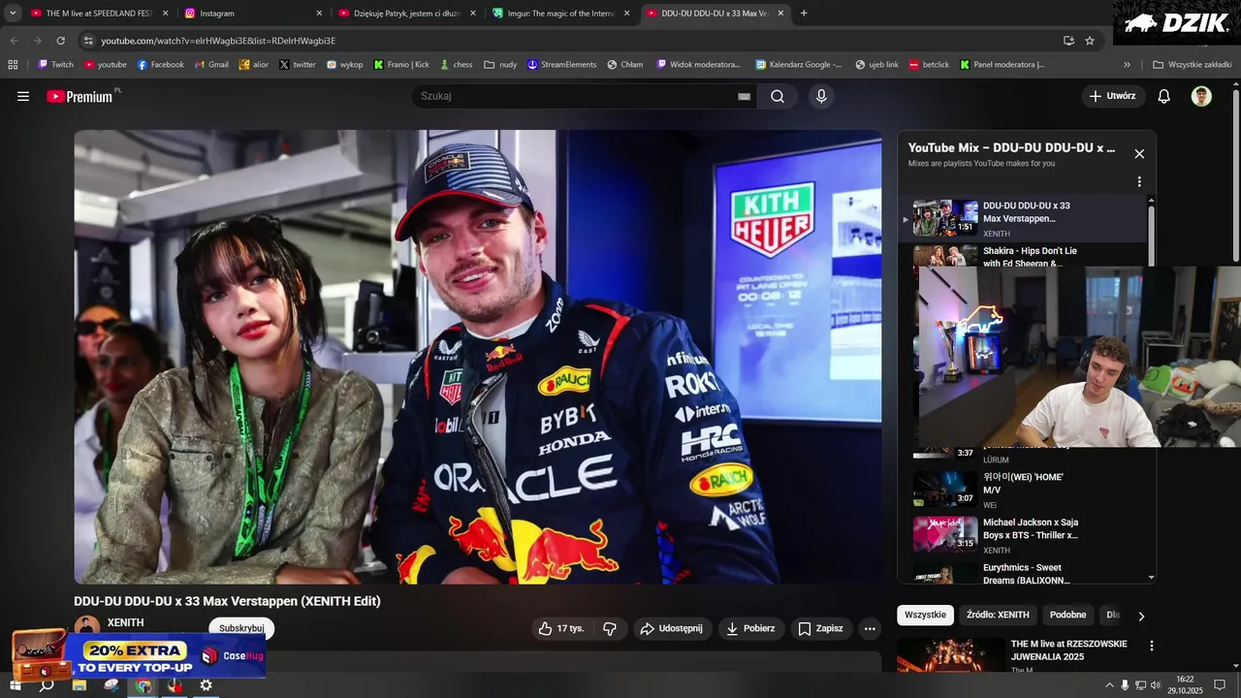Image resolution: width=1241 pixels, height=698 pixels.
Task: Click the Udostępnij share button
Action: coord(673,628)
